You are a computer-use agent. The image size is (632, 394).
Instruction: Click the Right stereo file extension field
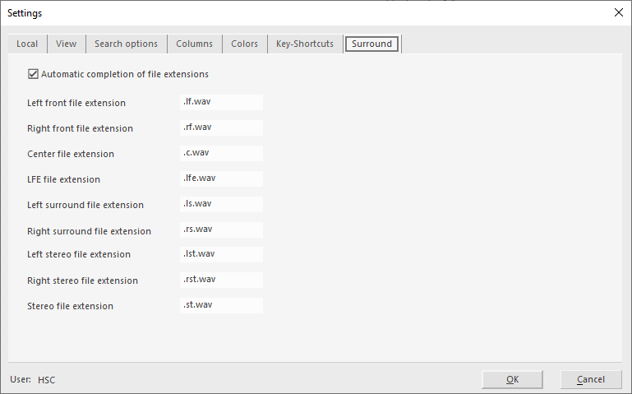tap(221, 280)
